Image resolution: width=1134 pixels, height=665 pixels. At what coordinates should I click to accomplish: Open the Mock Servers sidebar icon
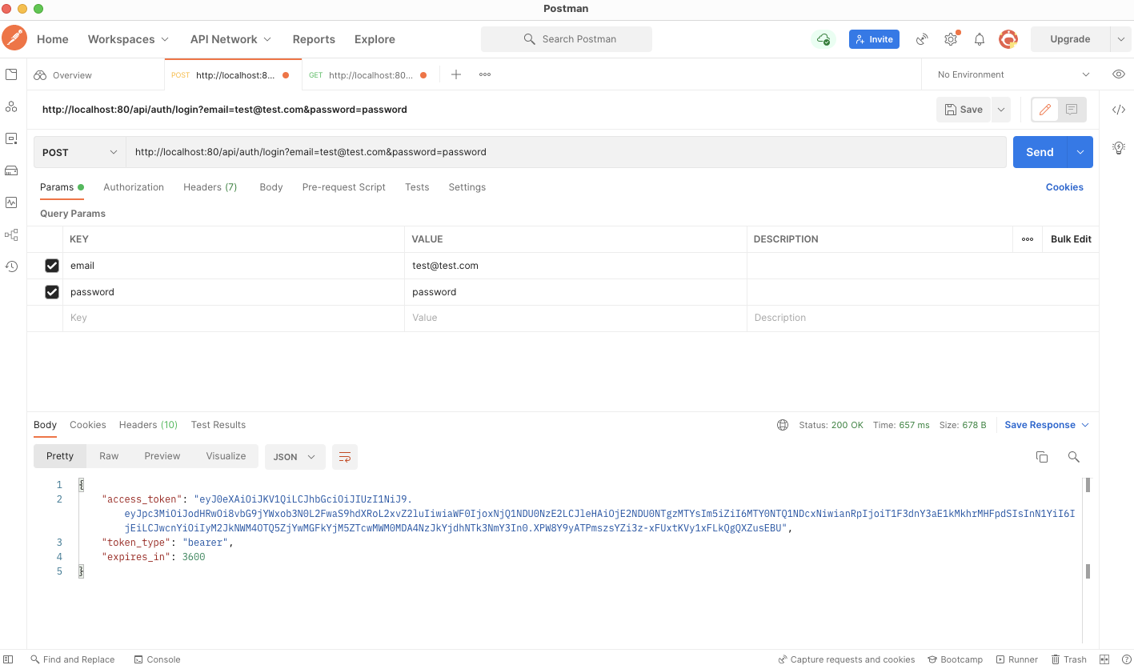[11, 170]
